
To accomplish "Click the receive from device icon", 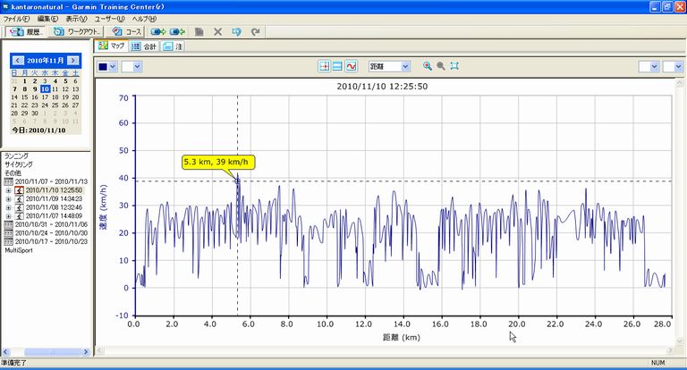I will 177,31.
